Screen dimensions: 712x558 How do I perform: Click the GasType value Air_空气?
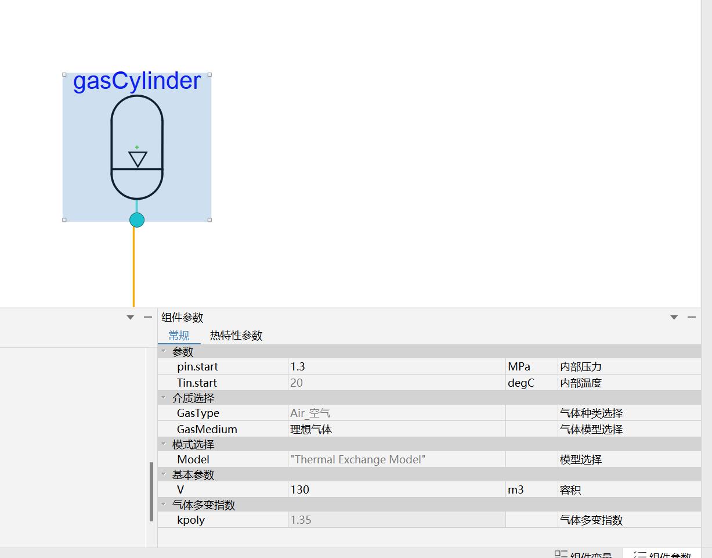click(397, 413)
